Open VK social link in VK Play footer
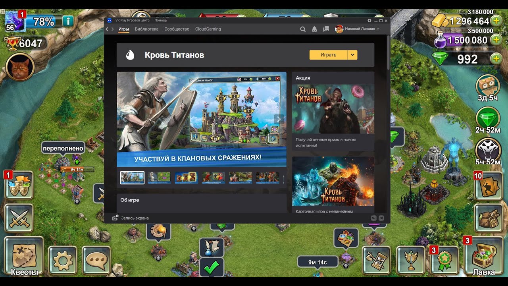Image resolution: width=508 pixels, height=286 pixels. click(x=373, y=218)
